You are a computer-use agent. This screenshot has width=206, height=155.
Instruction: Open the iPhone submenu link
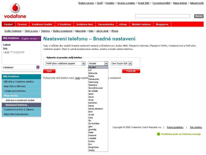(115, 31)
